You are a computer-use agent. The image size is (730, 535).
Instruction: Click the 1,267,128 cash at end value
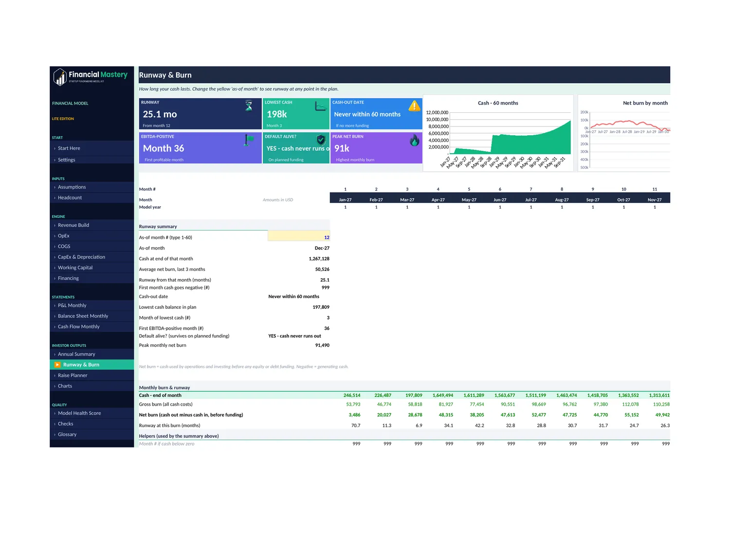tap(319, 259)
